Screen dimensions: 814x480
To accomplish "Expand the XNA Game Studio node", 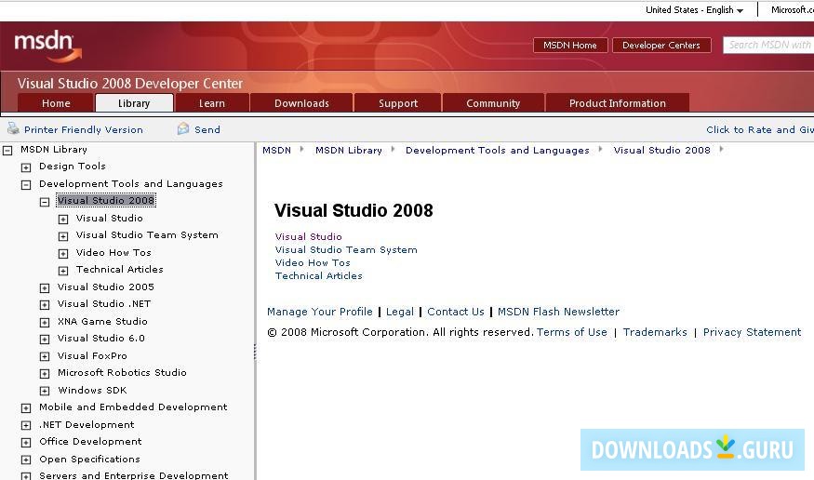I will [45, 323].
